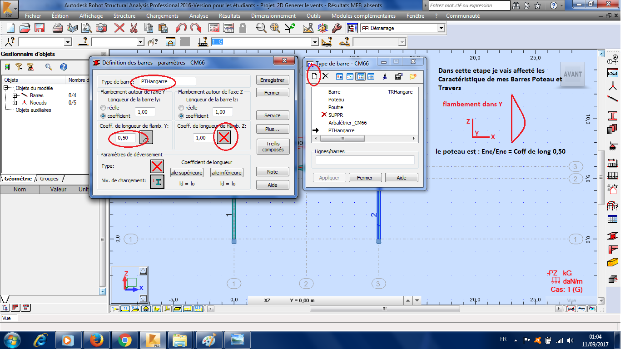Select 'réelle' radio for bar length lz

[x=181, y=108]
